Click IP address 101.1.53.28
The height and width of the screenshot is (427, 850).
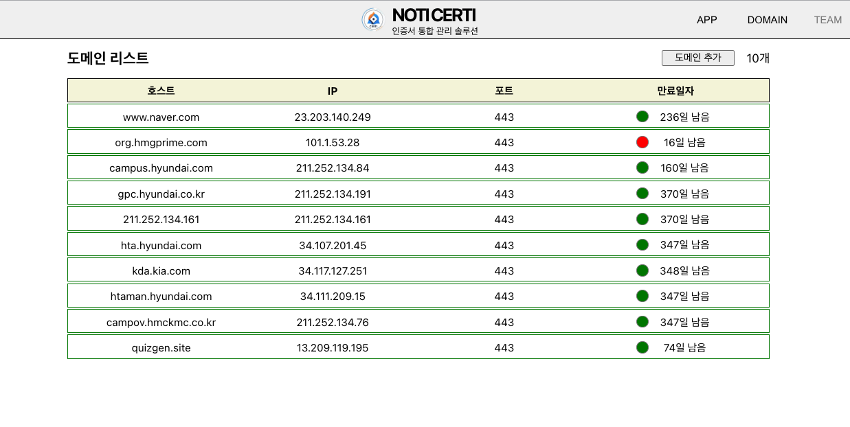[333, 143]
